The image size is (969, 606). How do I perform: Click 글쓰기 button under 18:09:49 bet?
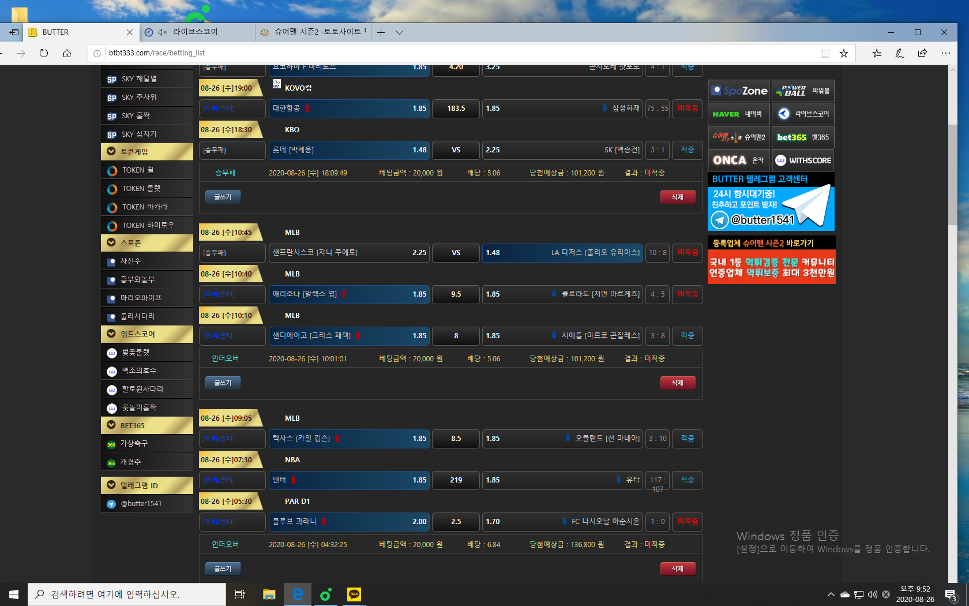pyautogui.click(x=223, y=197)
